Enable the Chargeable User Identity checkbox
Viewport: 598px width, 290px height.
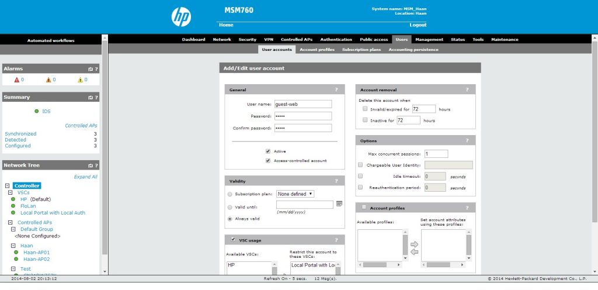(360, 165)
